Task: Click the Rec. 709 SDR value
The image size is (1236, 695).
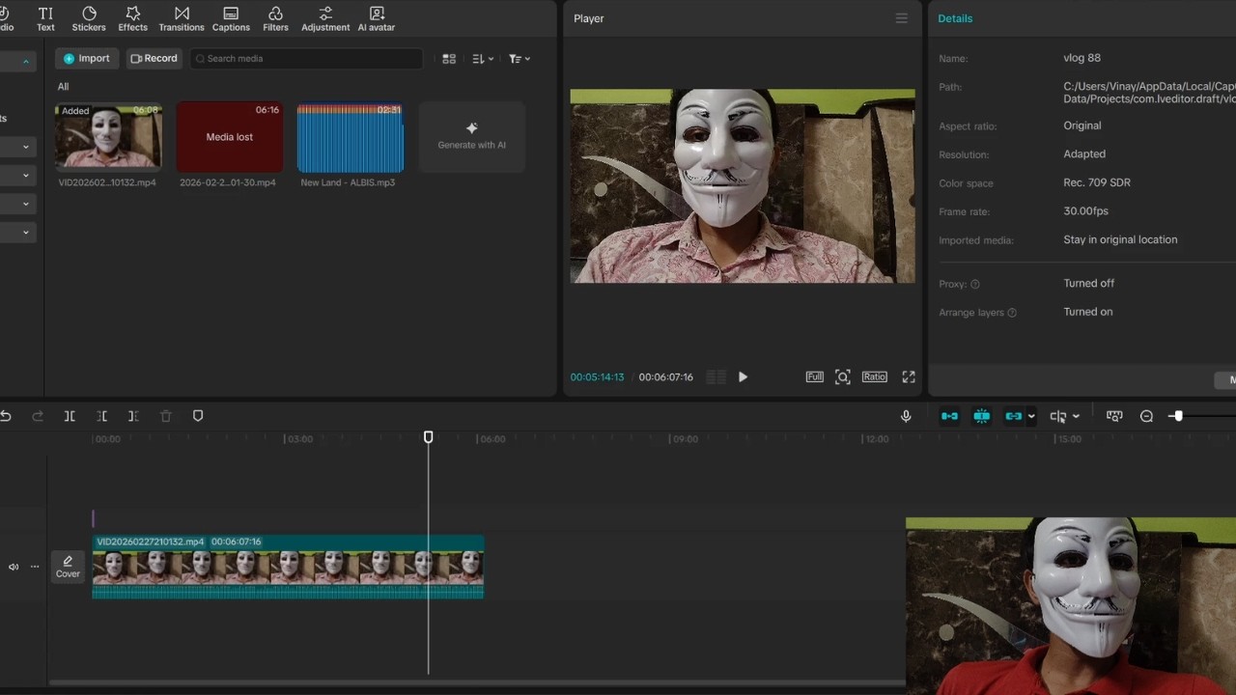Action: [1097, 182]
